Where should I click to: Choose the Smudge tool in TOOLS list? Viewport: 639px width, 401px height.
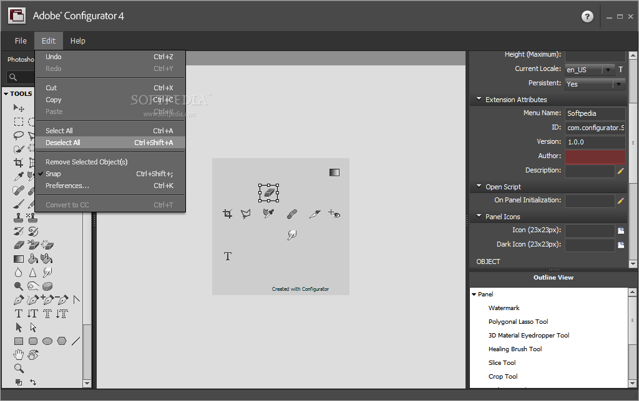point(47,273)
